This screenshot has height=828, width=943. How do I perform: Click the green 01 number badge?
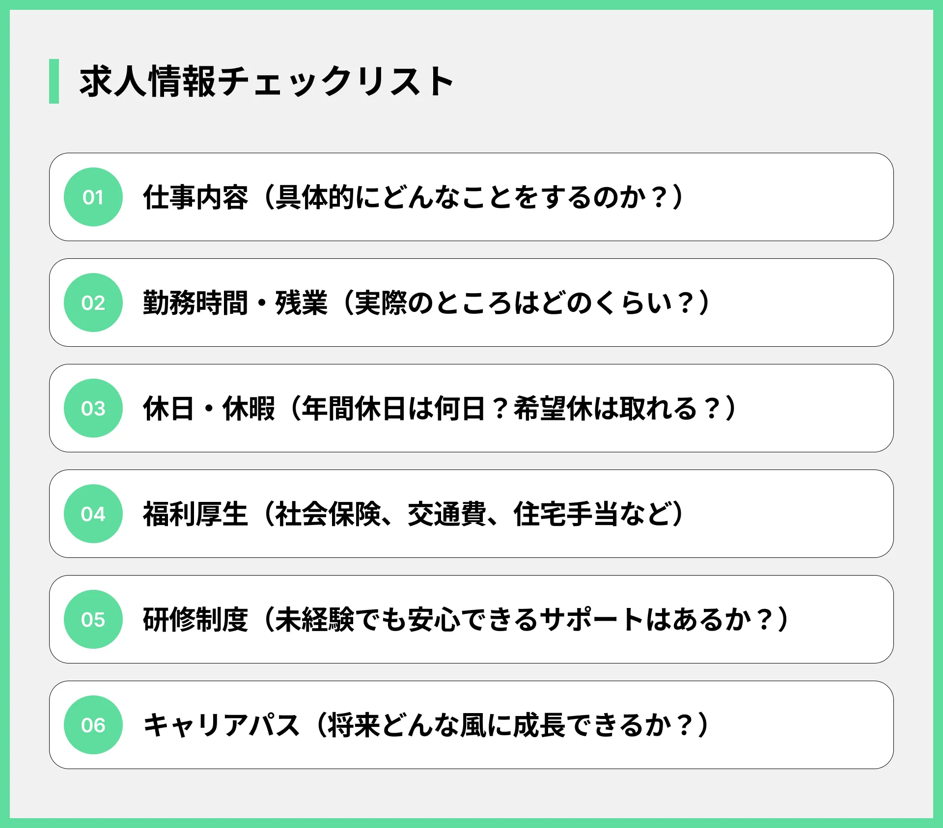(x=93, y=197)
